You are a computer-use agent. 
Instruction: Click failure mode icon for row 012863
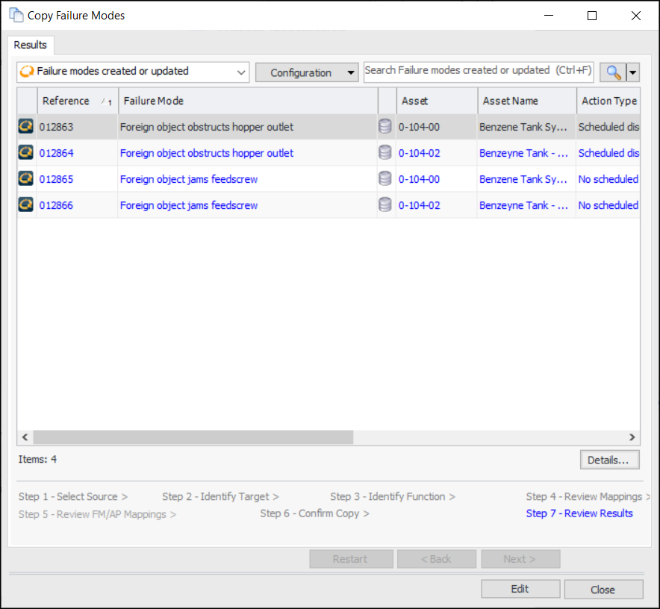point(26,127)
